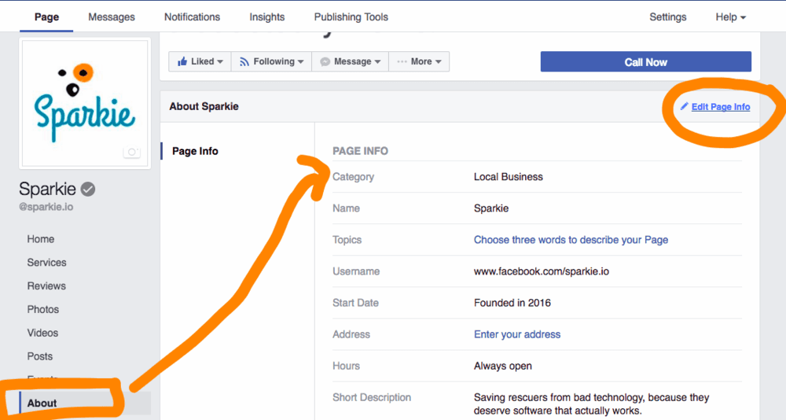Switch to the Messages tab
786x420 pixels.
[x=112, y=17]
